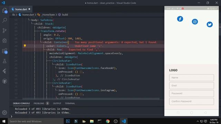
Task: Switch to VS Code taskbar icon
Action: [x=124, y=121]
